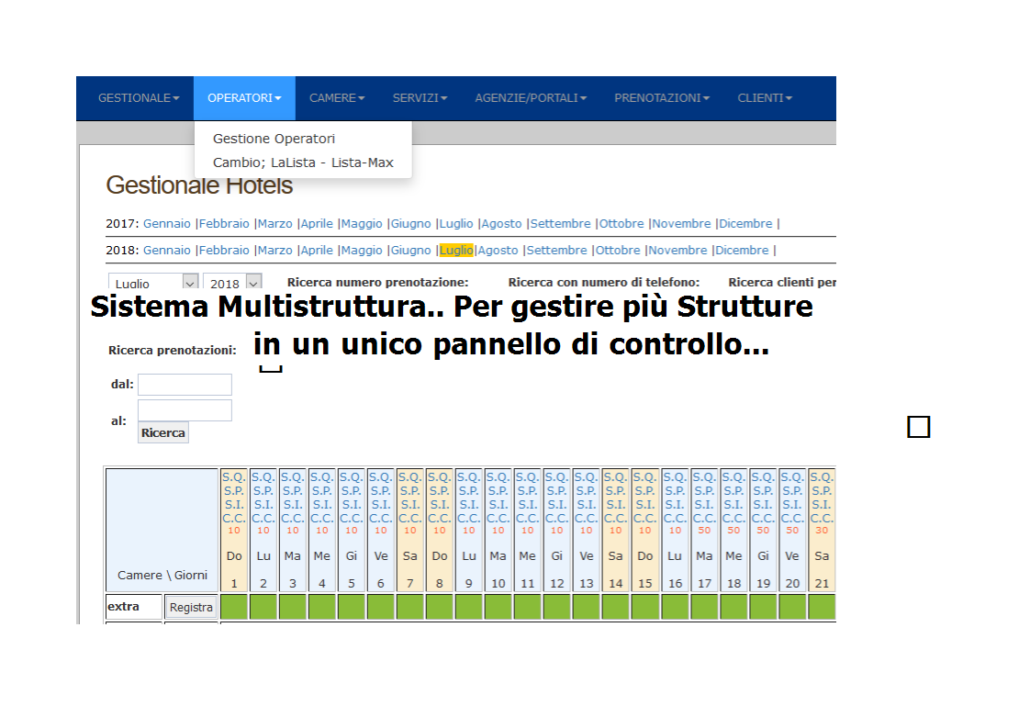Go to Settembre 2018

557,251
